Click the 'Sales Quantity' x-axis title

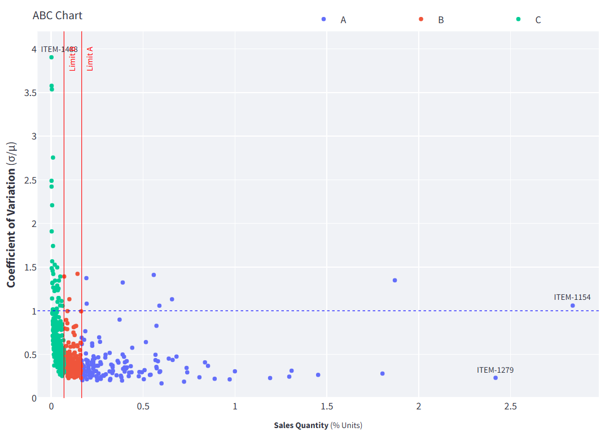click(x=318, y=425)
